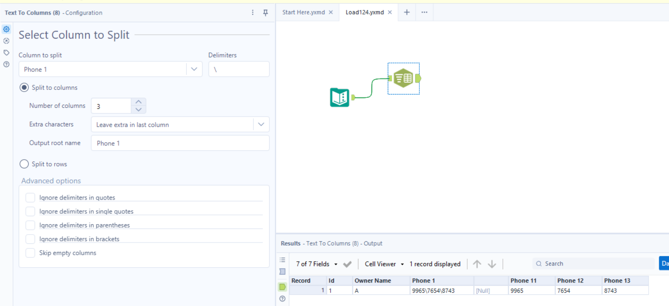
Task: Open the Extra characters dropdown
Action: 261,124
